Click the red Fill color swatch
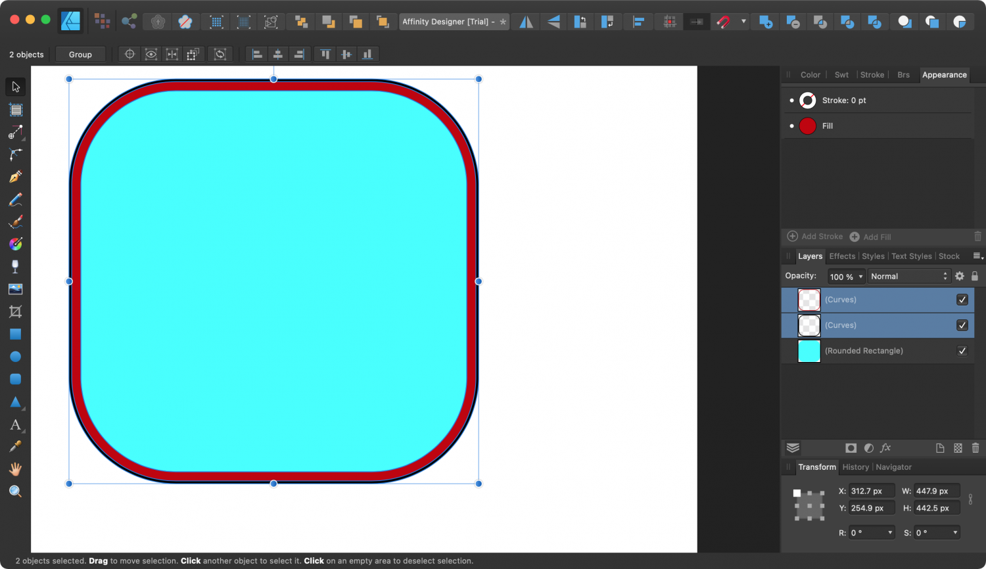The width and height of the screenshot is (986, 569). [807, 125]
